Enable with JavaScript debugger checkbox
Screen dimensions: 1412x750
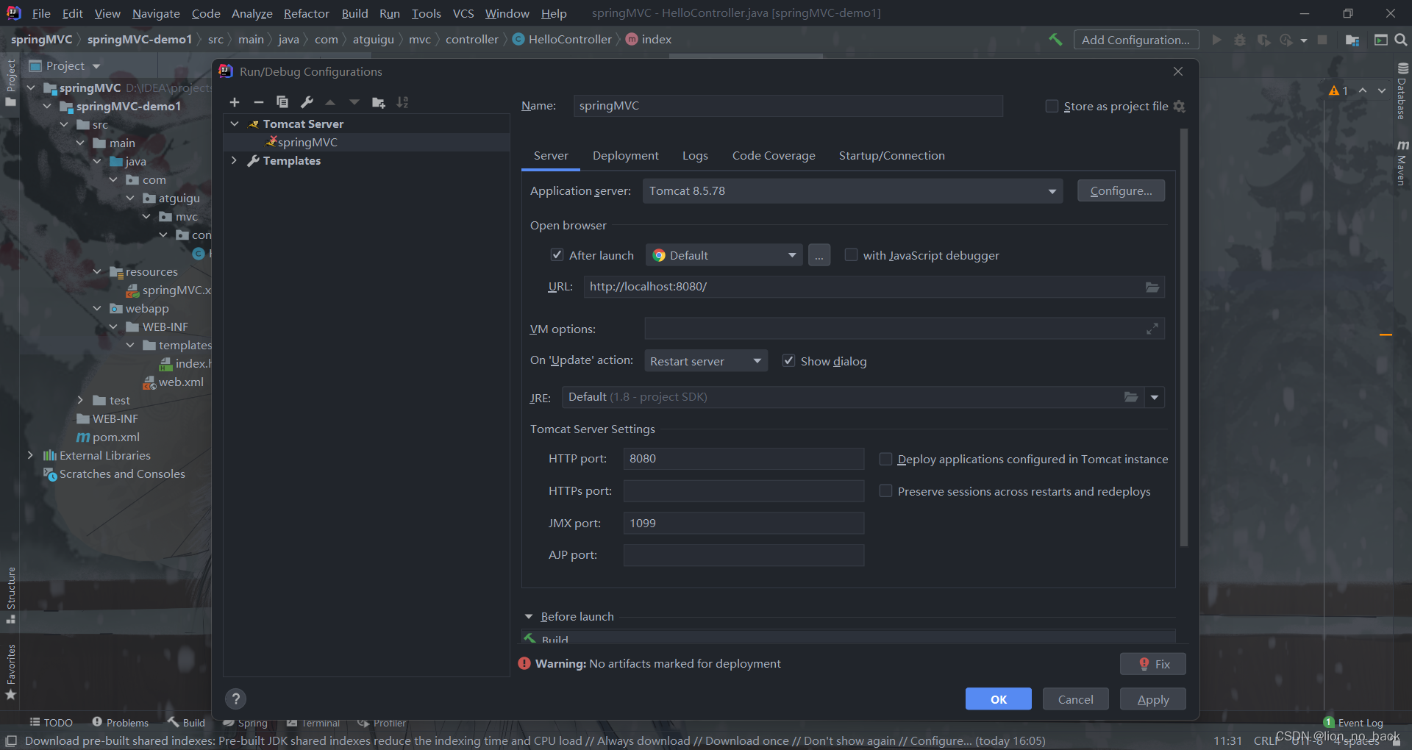click(851, 255)
